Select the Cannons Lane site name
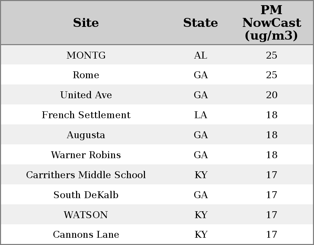 pos(86,235)
